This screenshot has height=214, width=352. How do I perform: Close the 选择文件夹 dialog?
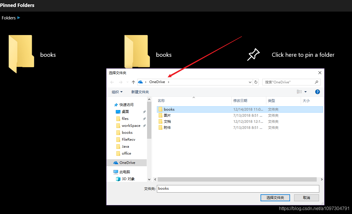tap(320, 73)
